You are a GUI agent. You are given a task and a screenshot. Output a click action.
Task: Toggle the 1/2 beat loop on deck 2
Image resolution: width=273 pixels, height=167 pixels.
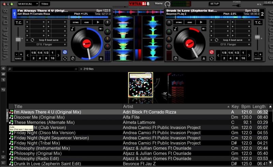click(237, 53)
